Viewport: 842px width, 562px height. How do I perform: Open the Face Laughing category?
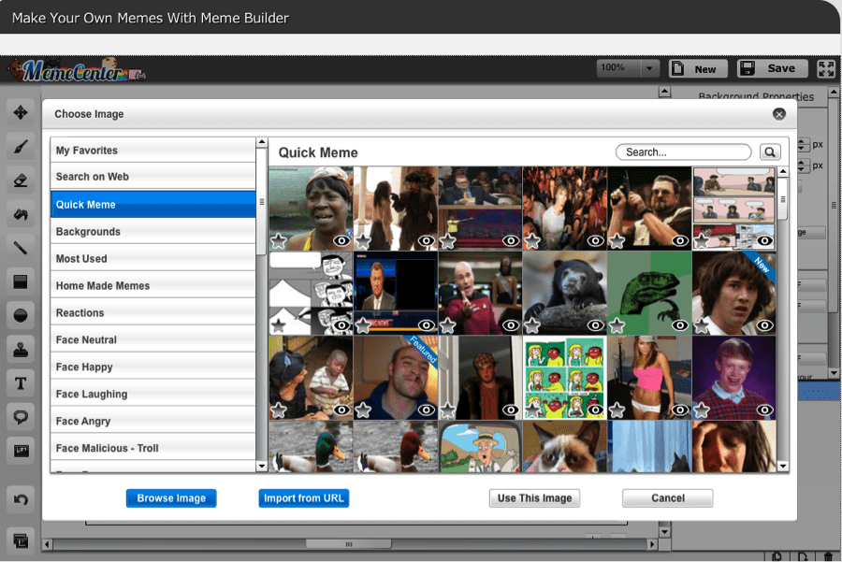153,394
